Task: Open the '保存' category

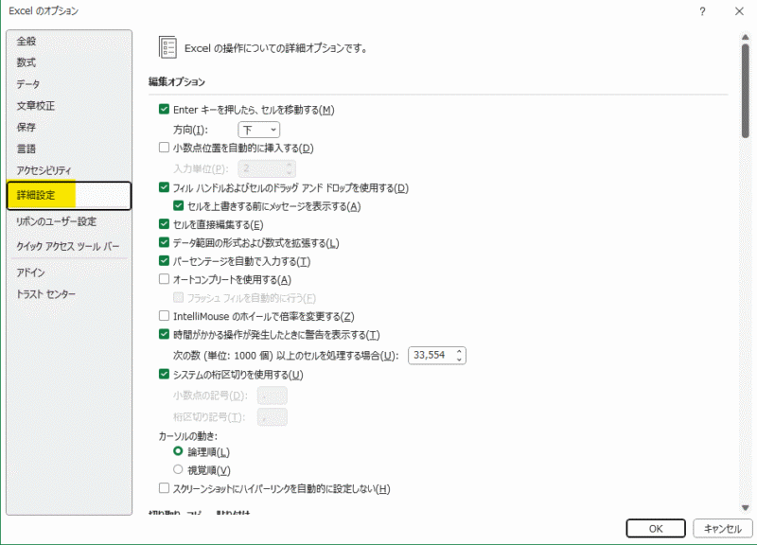Action: [69, 127]
